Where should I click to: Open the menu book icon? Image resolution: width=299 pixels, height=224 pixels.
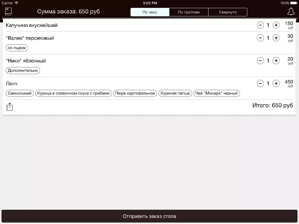8,11
